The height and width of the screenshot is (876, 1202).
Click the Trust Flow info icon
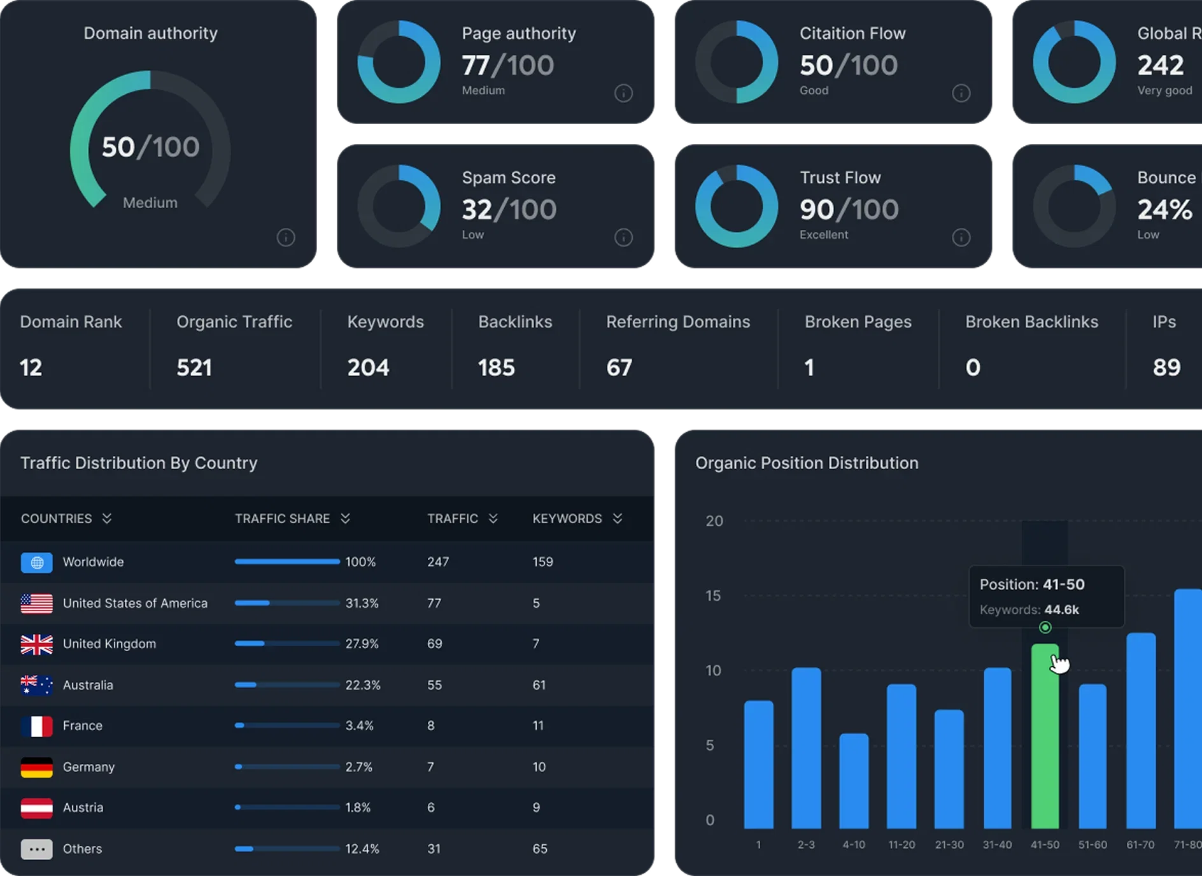[x=961, y=237]
